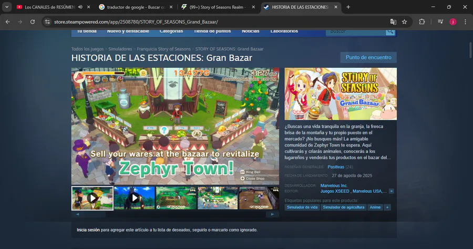Open the Chrome profile avatar

coord(453,22)
